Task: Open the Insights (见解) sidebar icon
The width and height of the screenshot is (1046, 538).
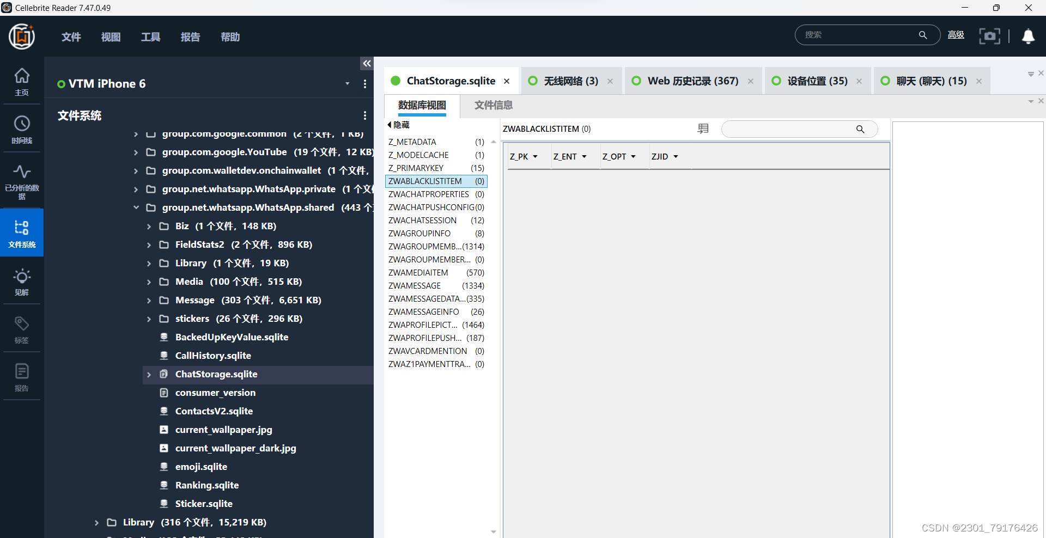Action: (22, 282)
